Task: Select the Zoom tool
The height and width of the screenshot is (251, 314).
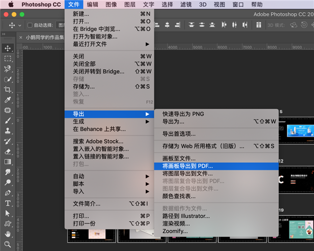Action: tap(8, 244)
